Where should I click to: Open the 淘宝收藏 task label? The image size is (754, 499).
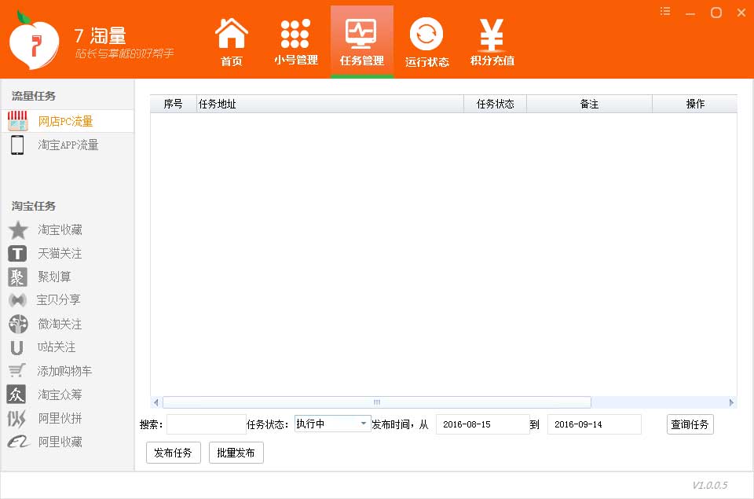[x=60, y=230]
